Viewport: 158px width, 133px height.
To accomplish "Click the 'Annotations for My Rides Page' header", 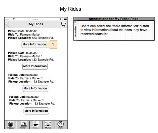I will pyautogui.click(x=114, y=19).
